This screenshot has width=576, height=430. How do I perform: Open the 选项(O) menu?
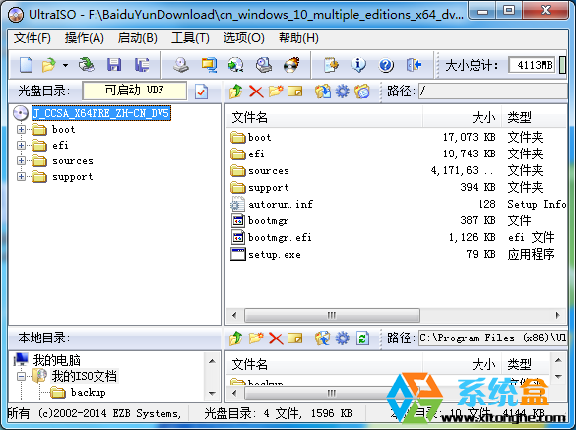coord(244,38)
